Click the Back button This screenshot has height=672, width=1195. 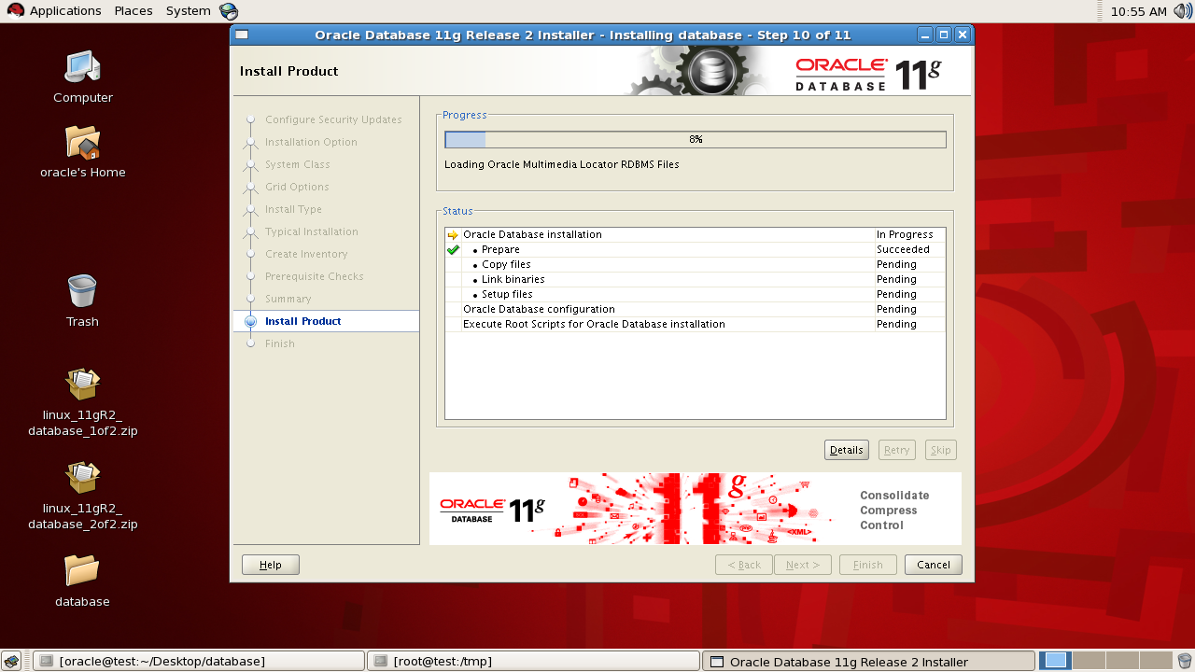coord(744,565)
